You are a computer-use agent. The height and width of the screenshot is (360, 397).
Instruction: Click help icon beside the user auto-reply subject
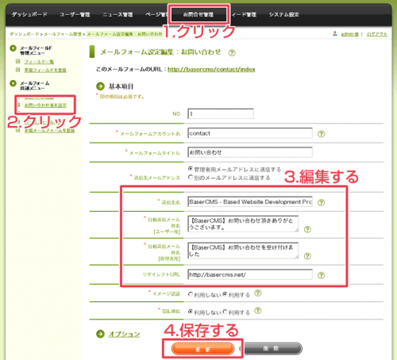pos(307,229)
